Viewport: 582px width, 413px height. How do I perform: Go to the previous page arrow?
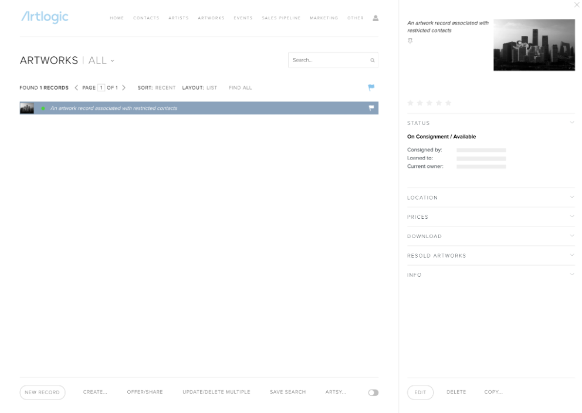(x=76, y=88)
